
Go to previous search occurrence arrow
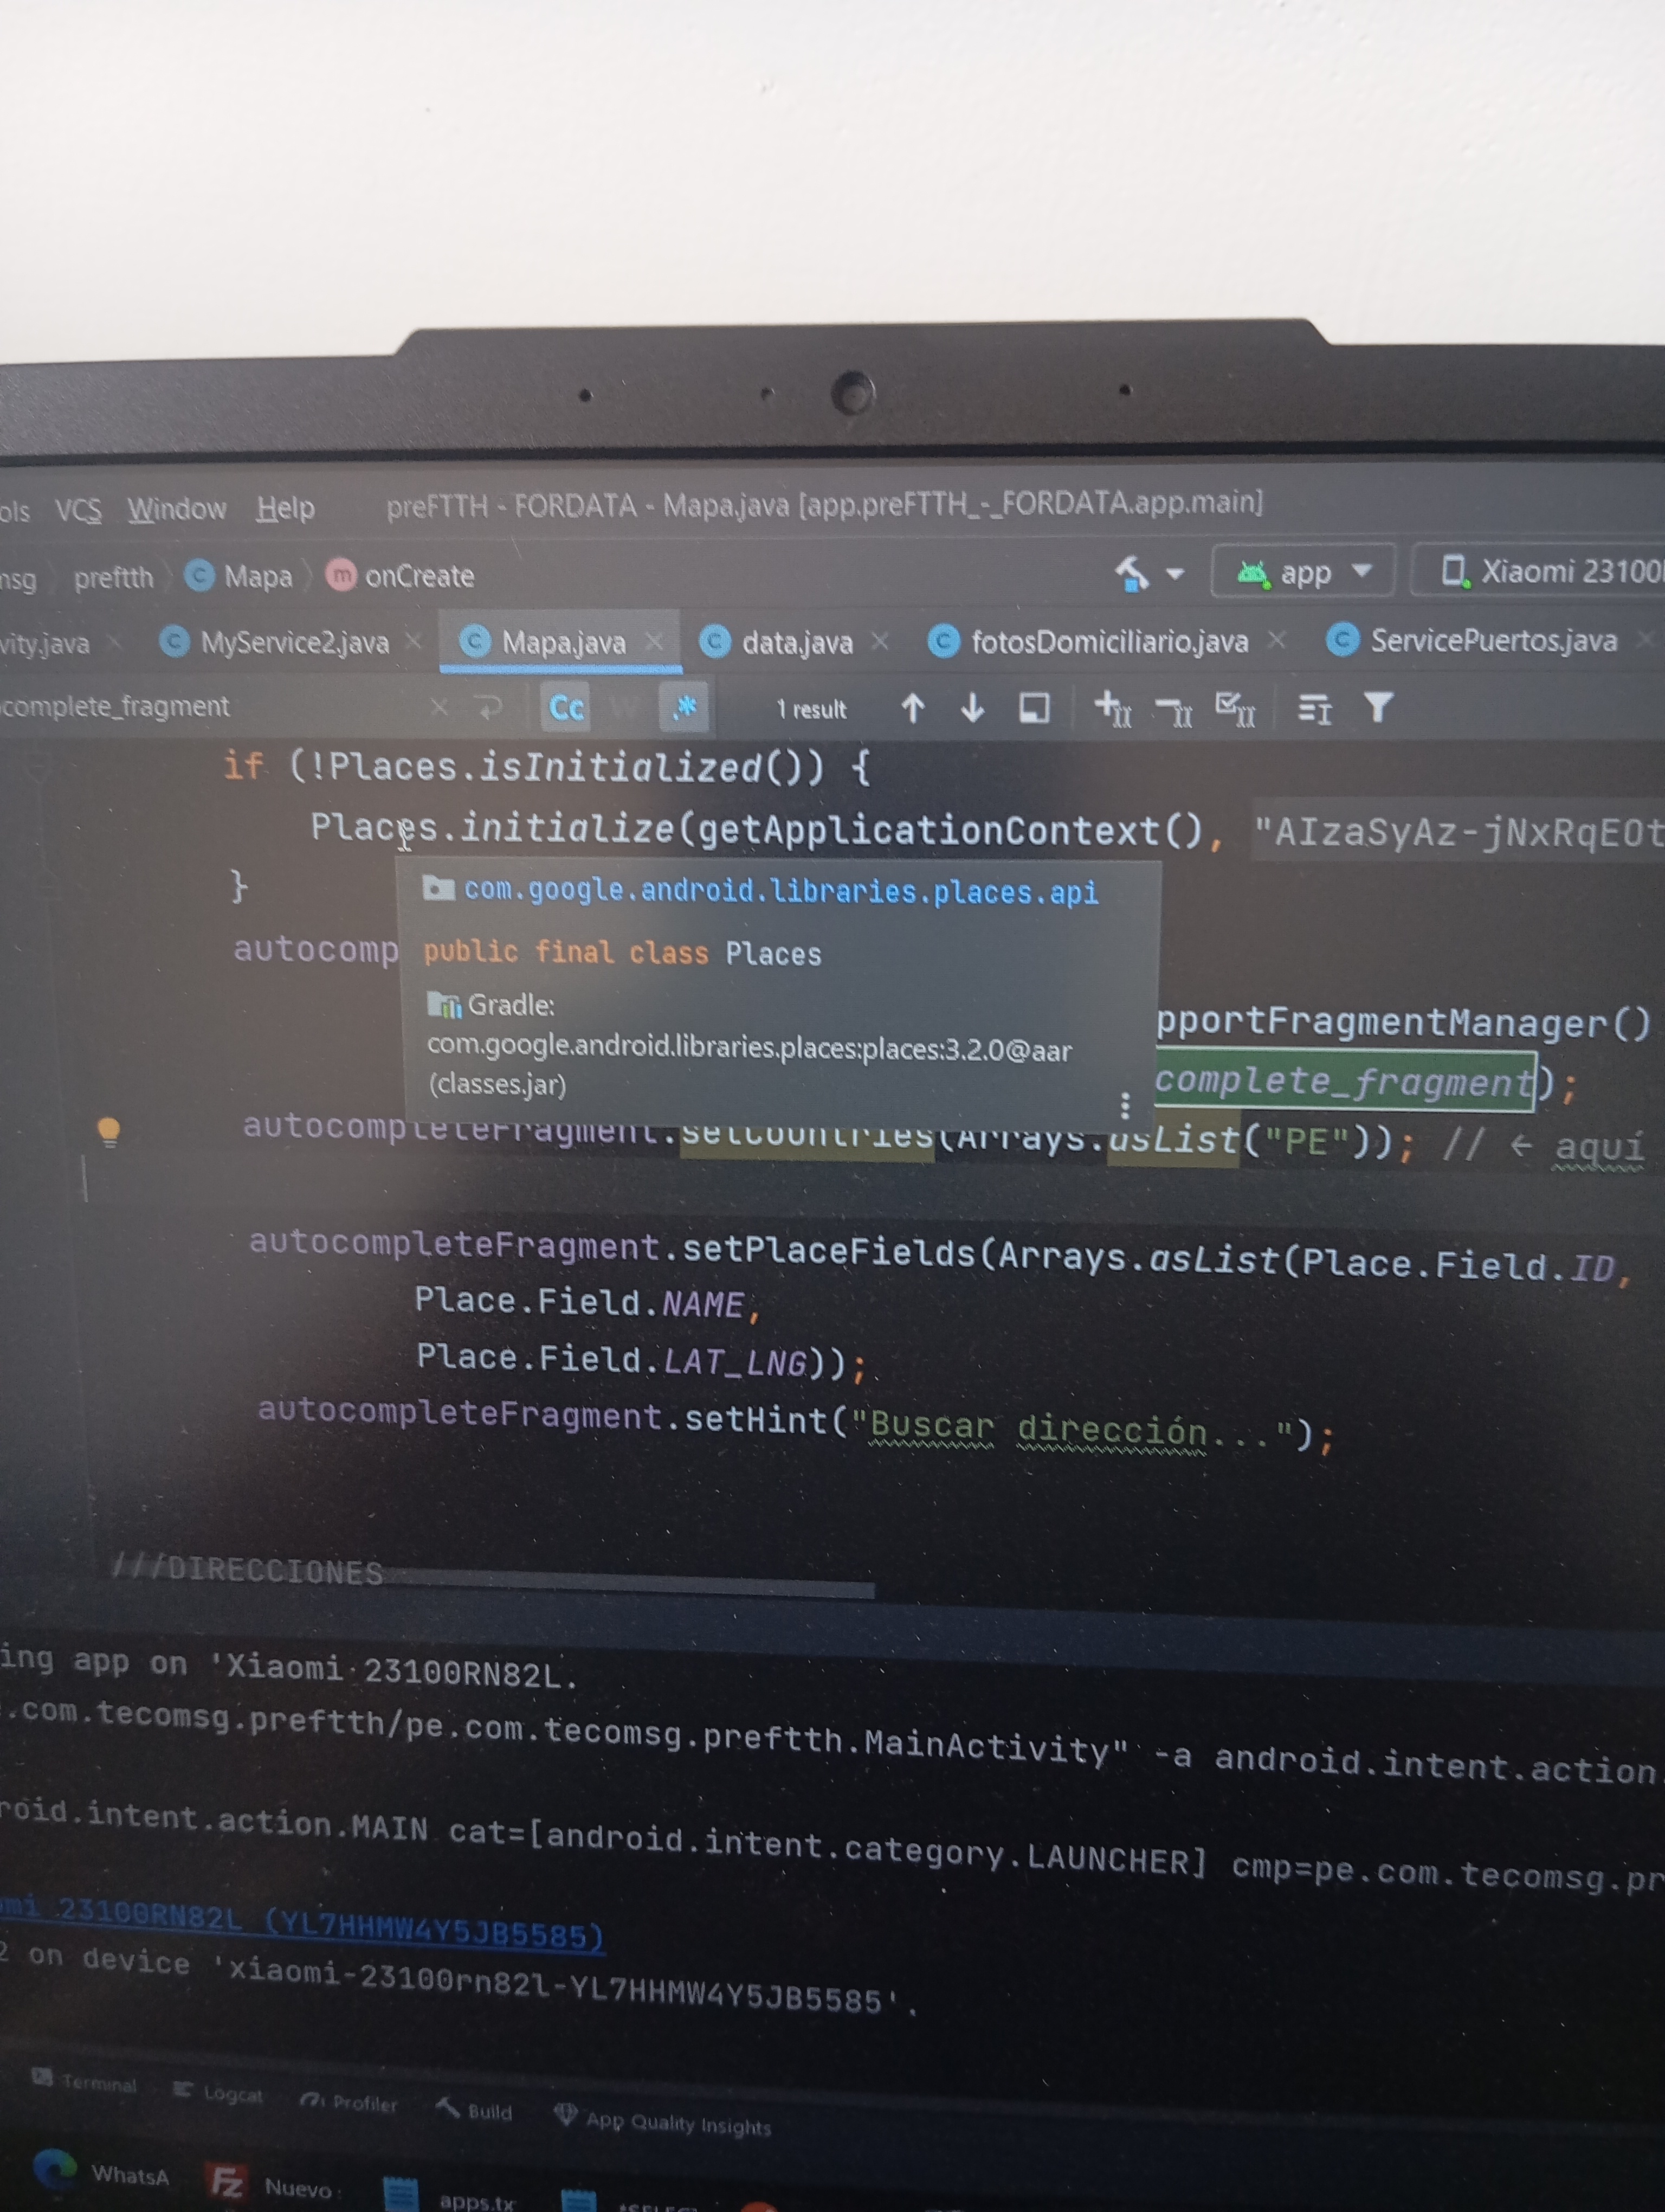[913, 709]
